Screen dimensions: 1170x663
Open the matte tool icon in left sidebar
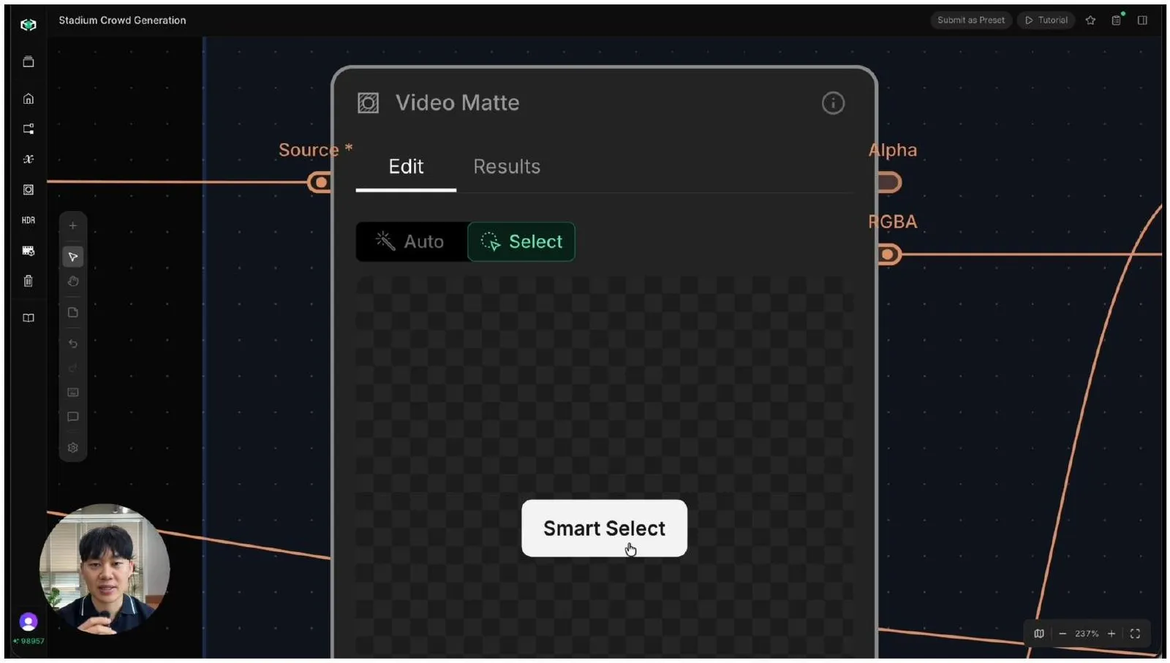click(29, 190)
